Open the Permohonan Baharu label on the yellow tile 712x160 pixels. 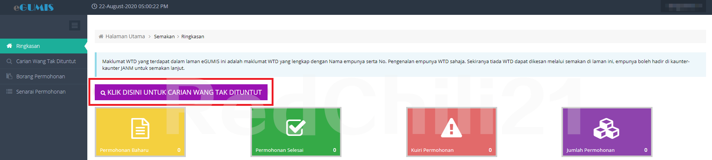point(124,150)
